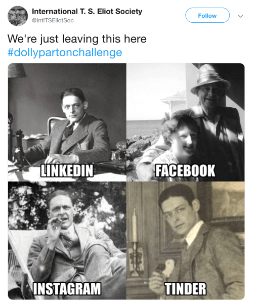Click the FACEBOOK caption label

(x=185, y=170)
